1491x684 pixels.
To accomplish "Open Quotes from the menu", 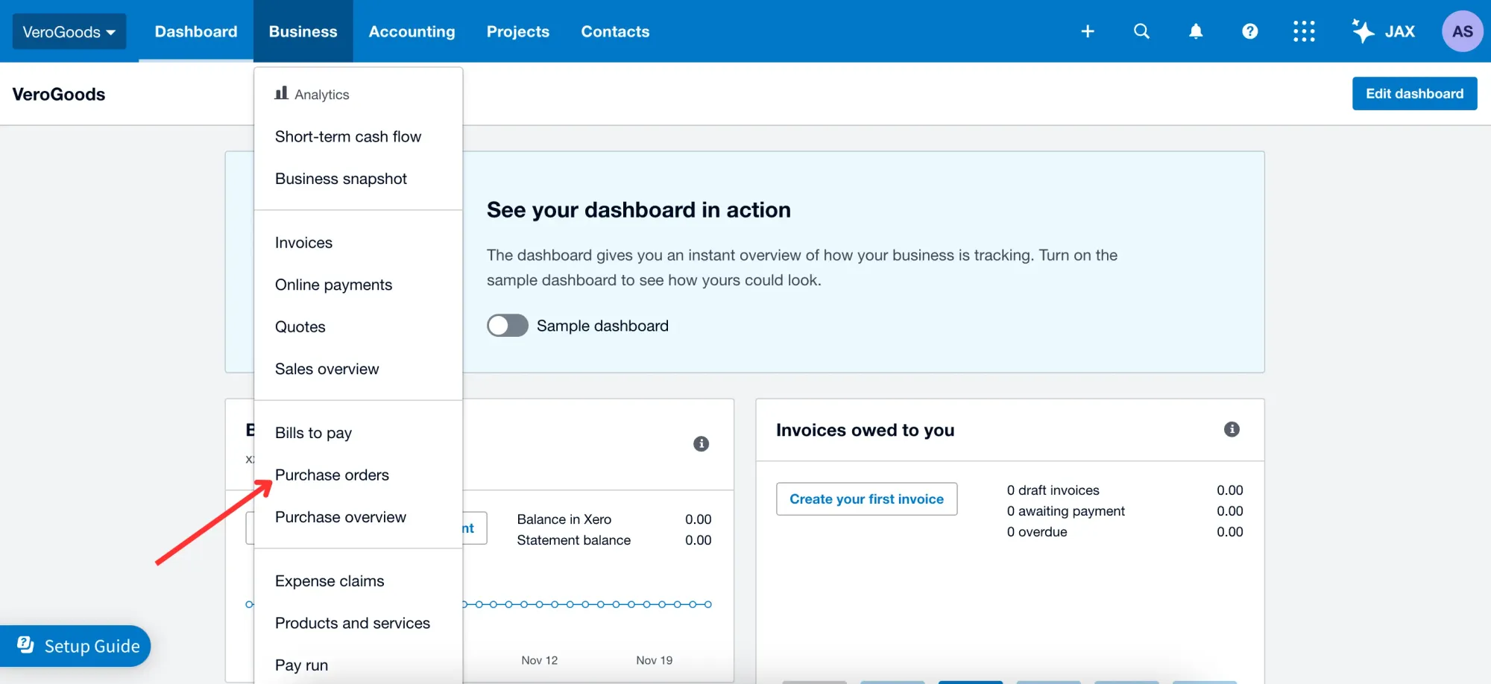I will pyautogui.click(x=358, y=327).
